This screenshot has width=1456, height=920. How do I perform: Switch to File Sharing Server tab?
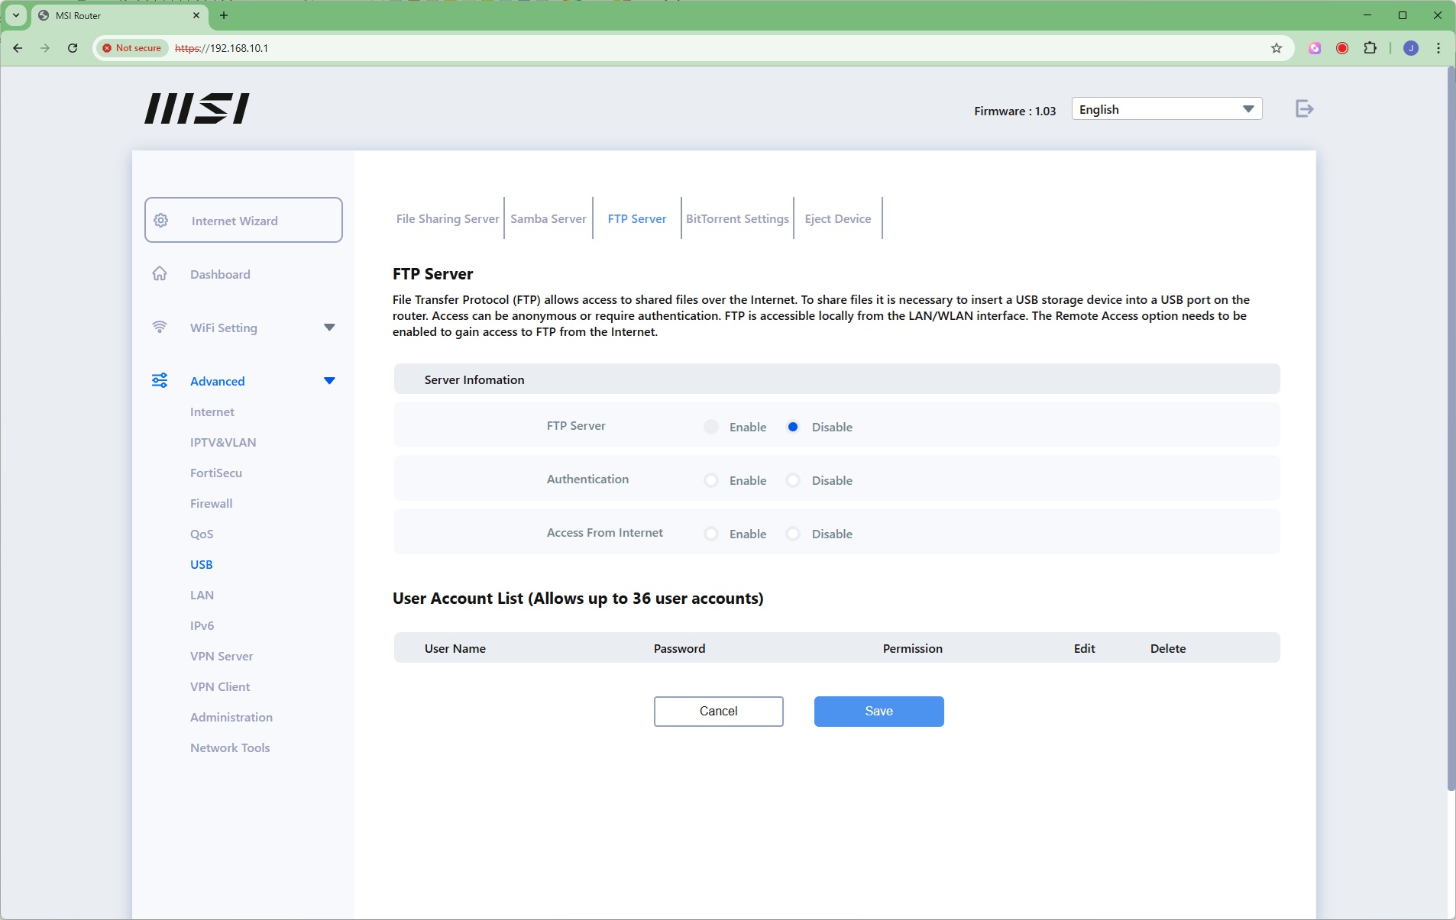[x=448, y=218]
